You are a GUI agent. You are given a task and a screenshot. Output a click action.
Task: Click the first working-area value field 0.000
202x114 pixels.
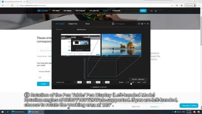pos(79,82)
